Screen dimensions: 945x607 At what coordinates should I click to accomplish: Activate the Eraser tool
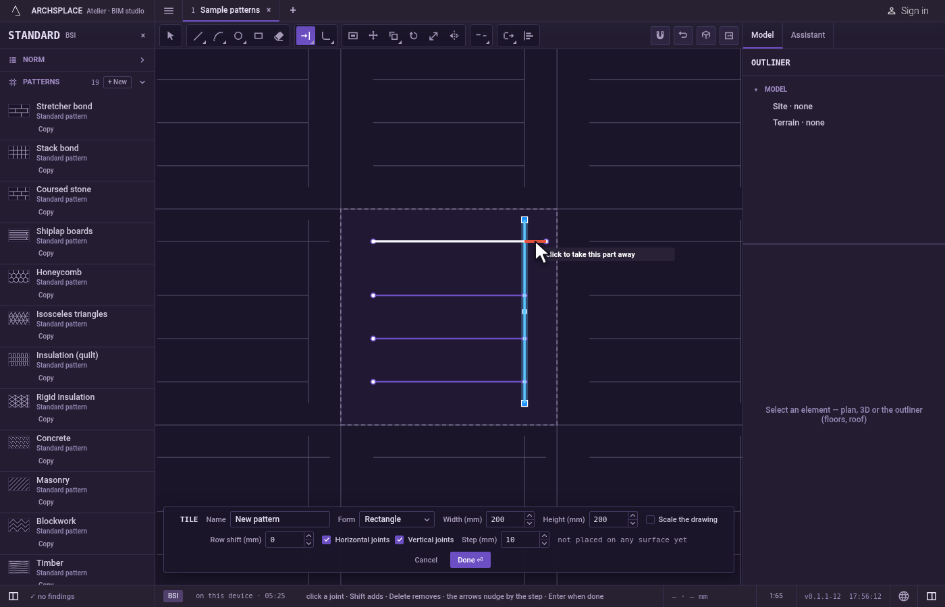click(x=279, y=36)
